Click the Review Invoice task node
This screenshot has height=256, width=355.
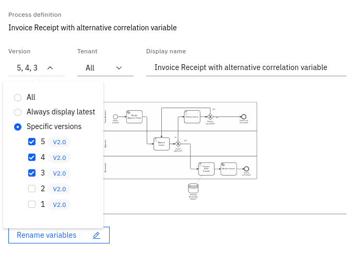(x=192, y=117)
